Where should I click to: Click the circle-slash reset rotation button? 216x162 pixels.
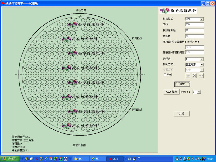coord(194,76)
